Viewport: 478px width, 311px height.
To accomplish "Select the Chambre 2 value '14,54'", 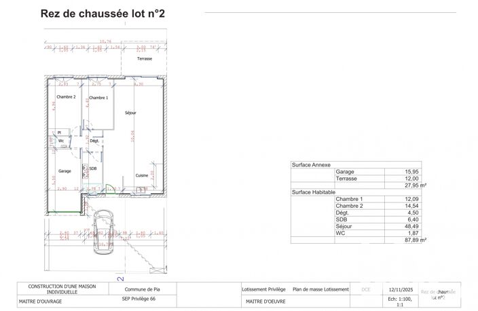I will (411, 206).
